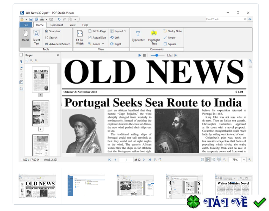Screen dimensions: 269x211
Task: Jump to the last page
Action: (x=150, y=160)
